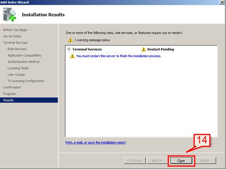Open 'Print, e-mail, or save the installation report'
This screenshot has width=226, height=170.
[95, 143]
